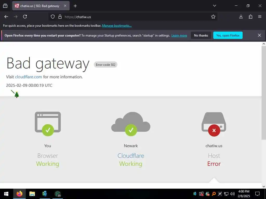Accept with Yes, open Firefox button
This screenshot has height=199, width=266.
(228, 35)
